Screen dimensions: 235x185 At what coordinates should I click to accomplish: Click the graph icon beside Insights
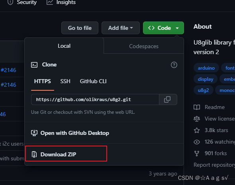pos(50,2)
